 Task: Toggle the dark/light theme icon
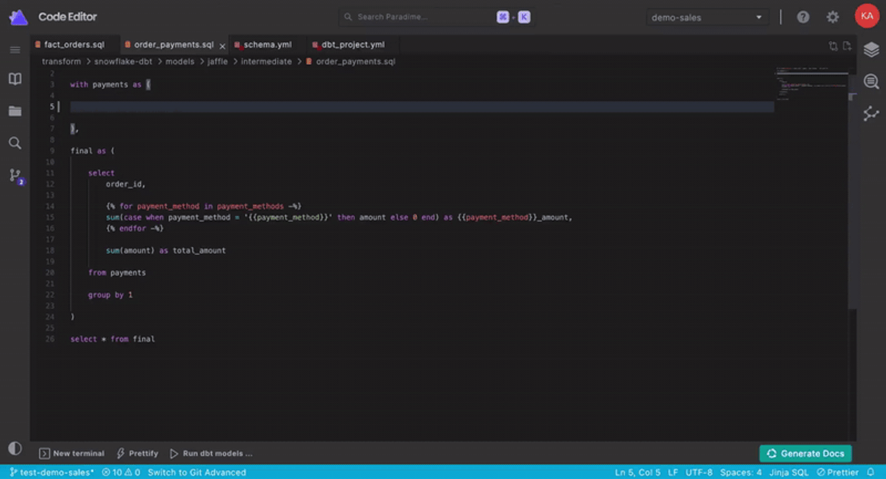pyautogui.click(x=15, y=449)
